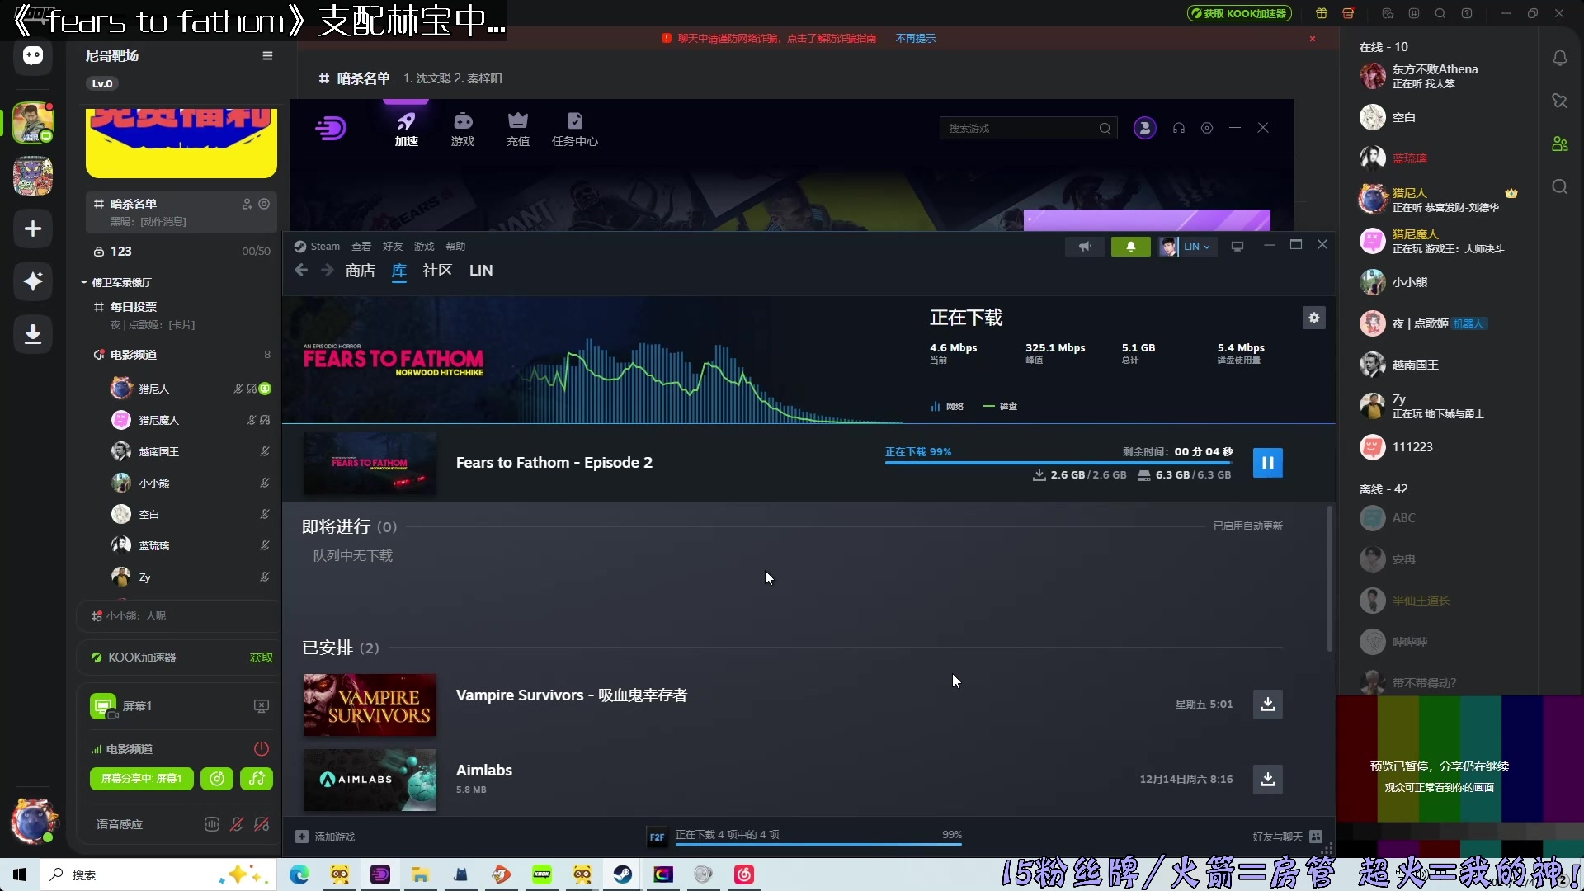Click the 不再提示 link
Viewport: 1584px width, 891px height.
(916, 39)
